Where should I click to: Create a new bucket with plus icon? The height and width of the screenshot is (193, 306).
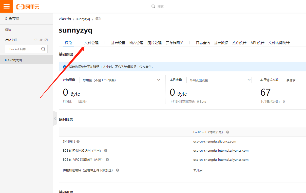pos(31,40)
